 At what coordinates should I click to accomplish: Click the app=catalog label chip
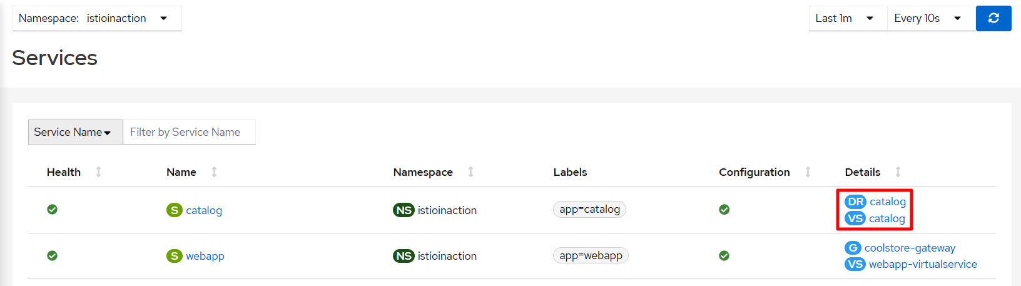[590, 209]
